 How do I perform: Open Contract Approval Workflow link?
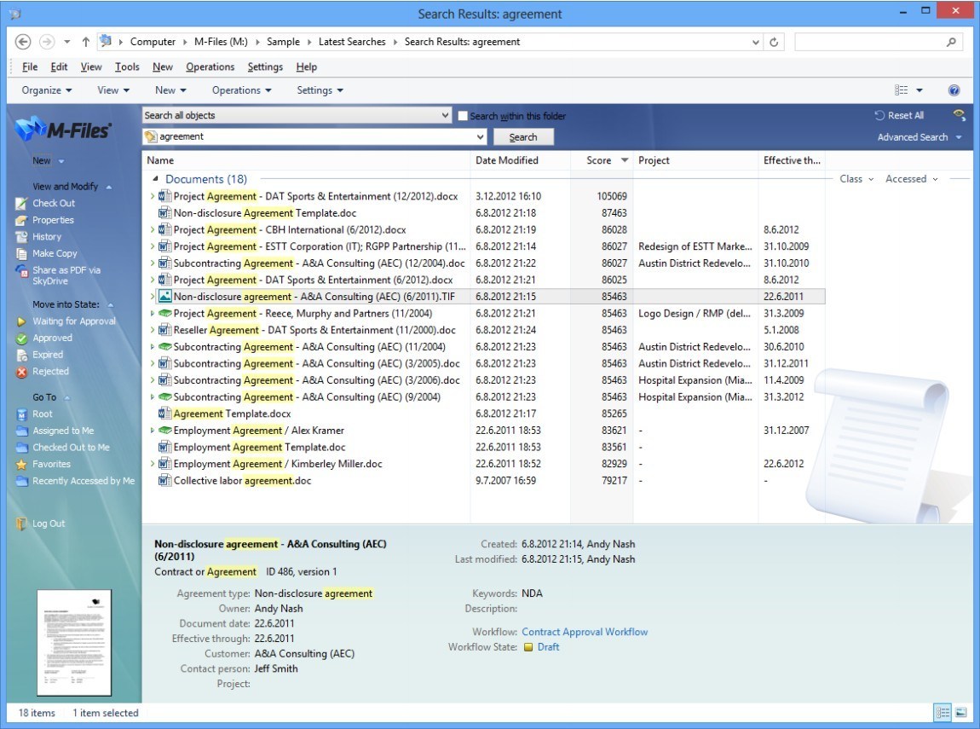click(585, 632)
